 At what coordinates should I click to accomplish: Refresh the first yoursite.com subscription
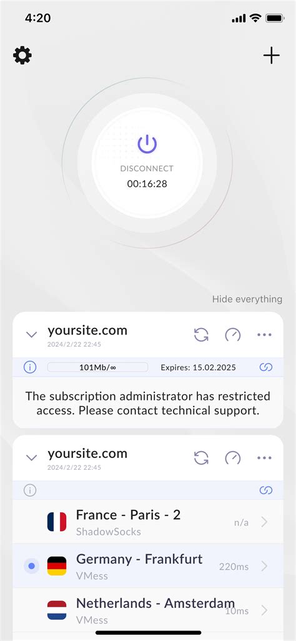coord(201,335)
